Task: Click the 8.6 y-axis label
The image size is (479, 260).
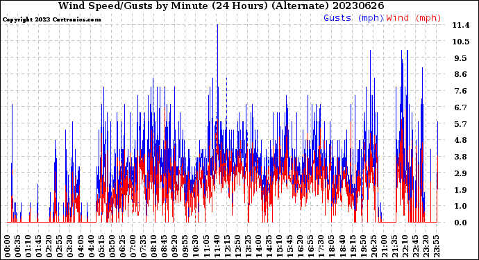Action: coord(461,74)
